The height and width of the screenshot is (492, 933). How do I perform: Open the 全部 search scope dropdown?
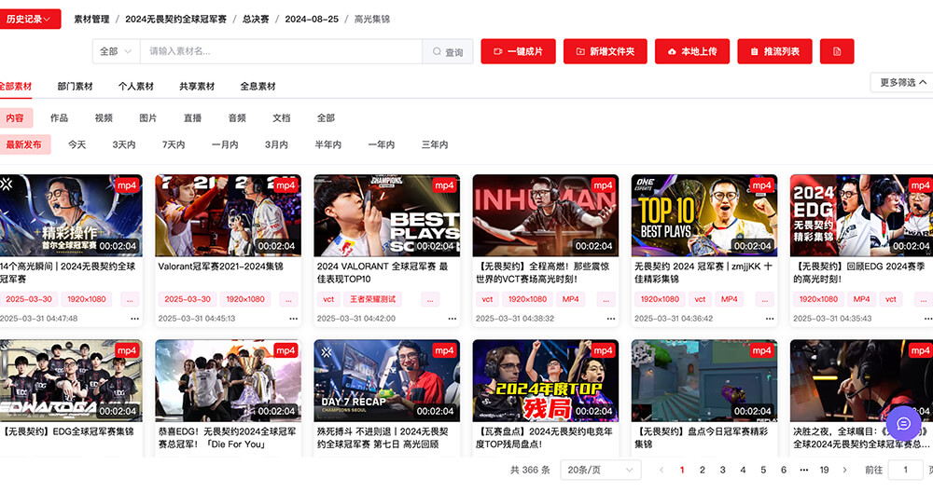coord(116,51)
